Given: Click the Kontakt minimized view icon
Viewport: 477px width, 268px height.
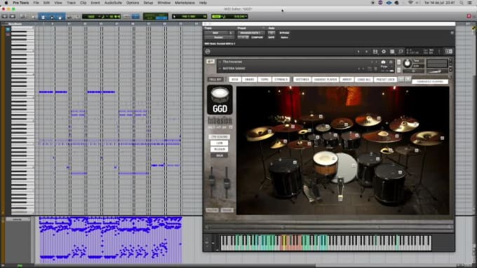Looking at the screenshot, I should click(401, 52).
